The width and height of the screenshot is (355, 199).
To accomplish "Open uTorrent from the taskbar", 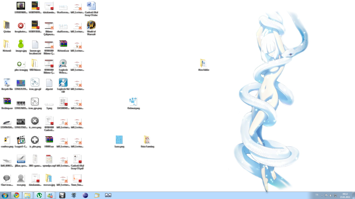I will pyautogui.click(x=40, y=195).
